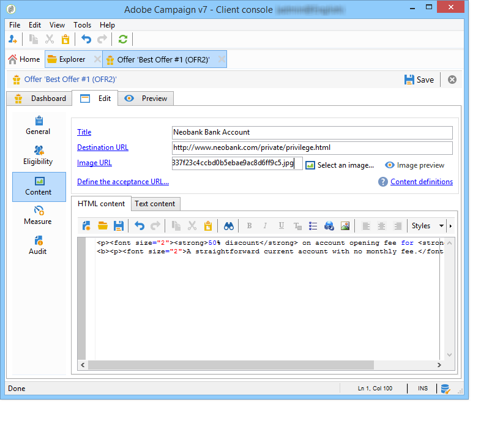The width and height of the screenshot is (481, 421).
Task: Open file via folder icon in HTML editor toolbar
Action: tap(102, 226)
